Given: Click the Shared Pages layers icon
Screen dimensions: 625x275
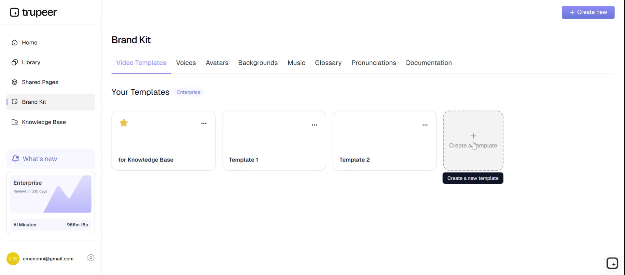Looking at the screenshot, I should [15, 82].
